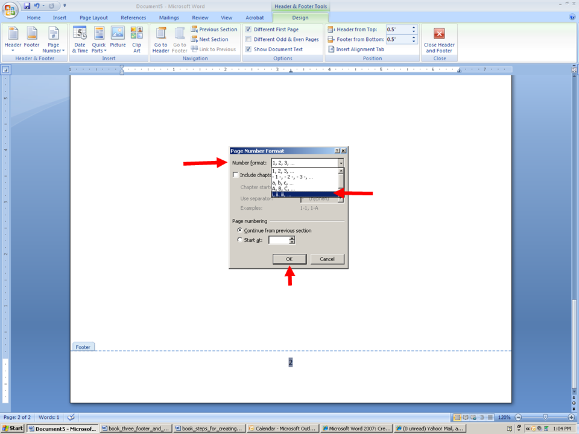Click the Start at number field
Image resolution: width=579 pixels, height=434 pixels.
click(279, 241)
